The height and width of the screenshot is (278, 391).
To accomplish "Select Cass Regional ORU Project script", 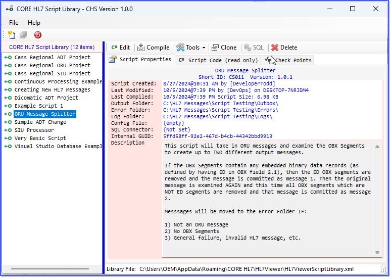I will [53, 65].
